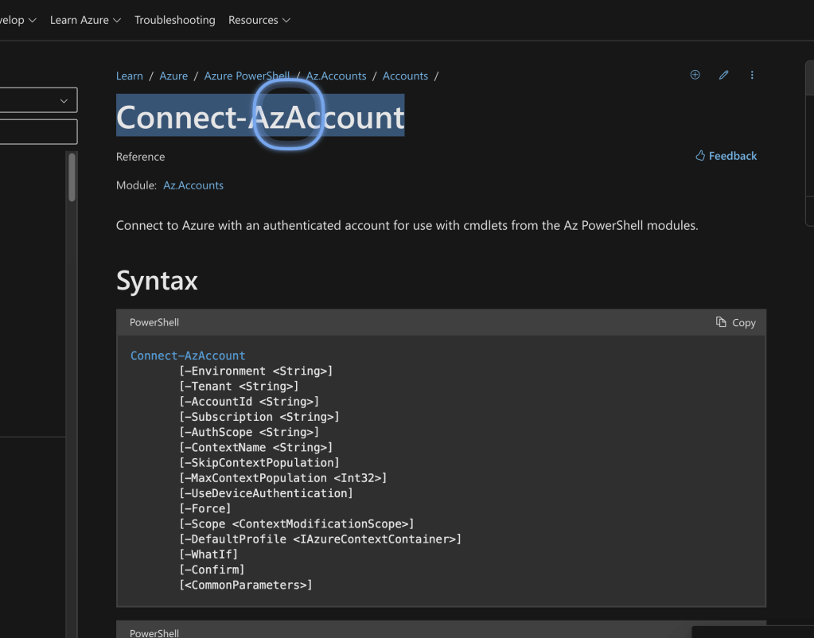
Task: Click the '[-SkipContextPopulation]' parameter line
Action: coord(259,463)
